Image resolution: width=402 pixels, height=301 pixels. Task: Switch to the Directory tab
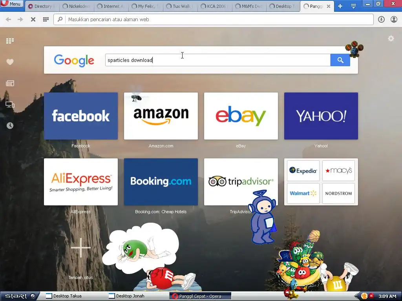point(42,6)
